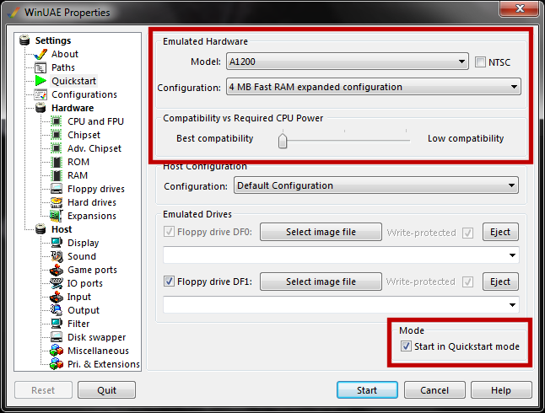Viewport: 545px width, 413px height.
Task: Eject the DF1 floppy
Action: click(500, 282)
